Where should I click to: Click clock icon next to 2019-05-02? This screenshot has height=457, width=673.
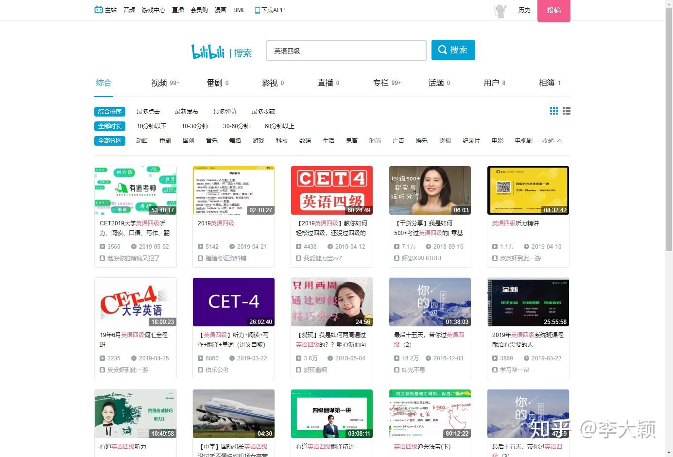click(134, 247)
